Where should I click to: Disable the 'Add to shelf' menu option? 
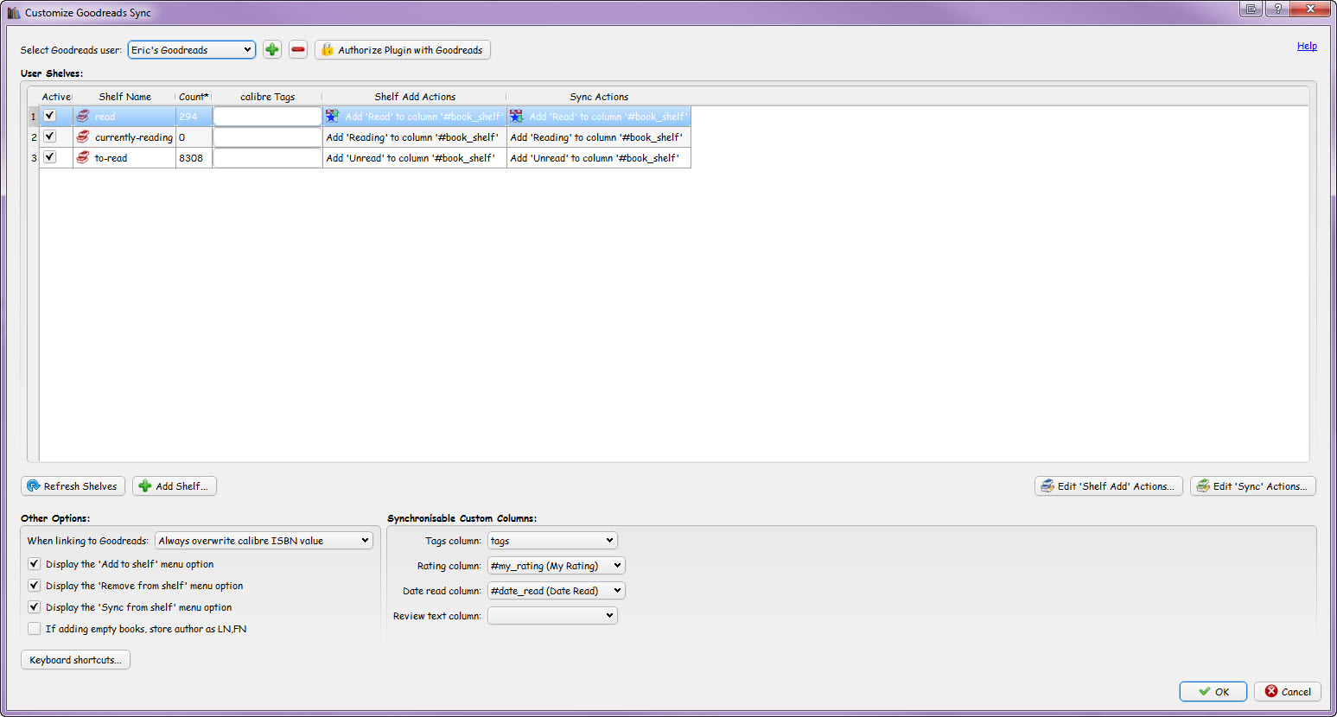(35, 564)
